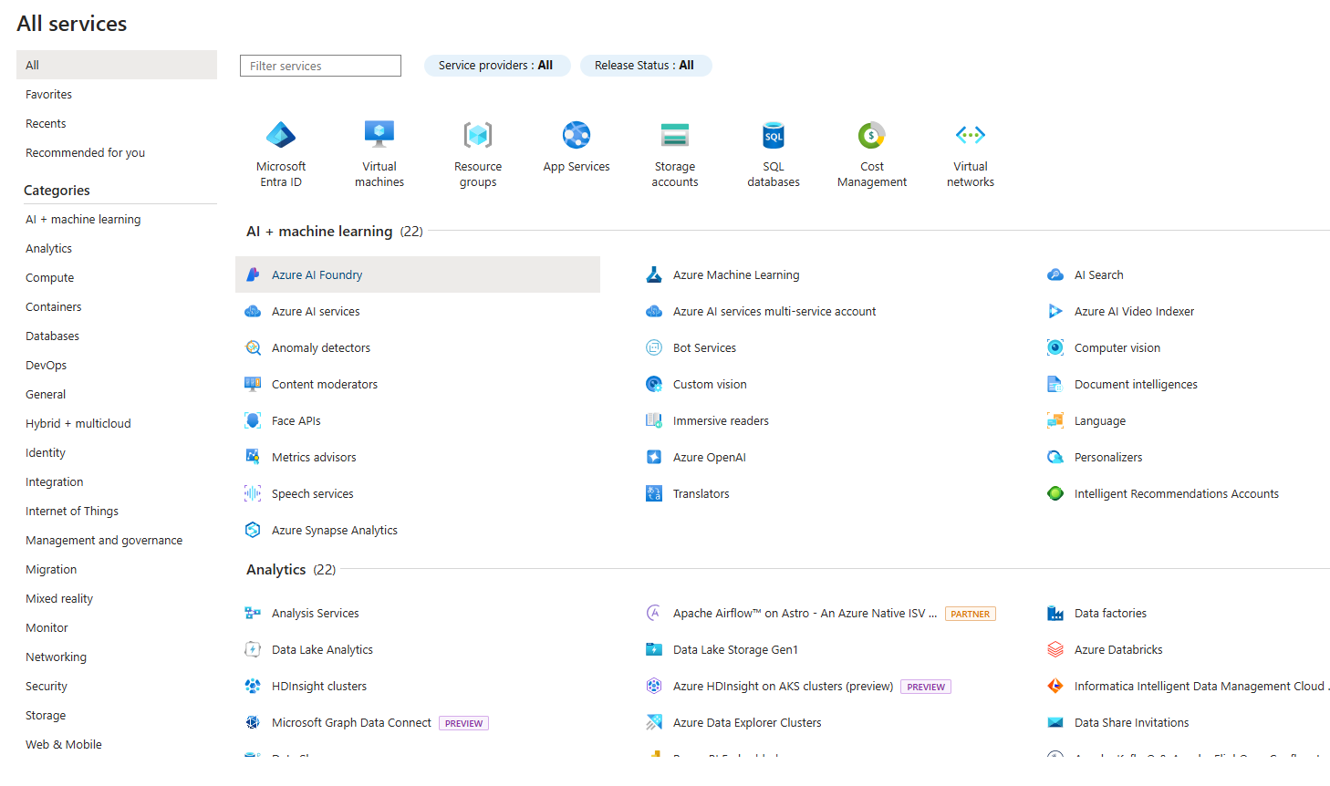This screenshot has height=786, width=1330.
Task: Open the Data Lake Storage Gen1 link
Action: pyautogui.click(x=735, y=649)
